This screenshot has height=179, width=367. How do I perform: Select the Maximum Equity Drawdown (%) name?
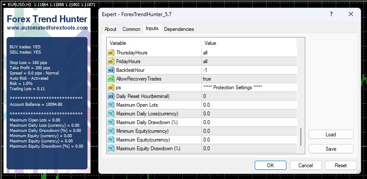[x=148, y=149]
